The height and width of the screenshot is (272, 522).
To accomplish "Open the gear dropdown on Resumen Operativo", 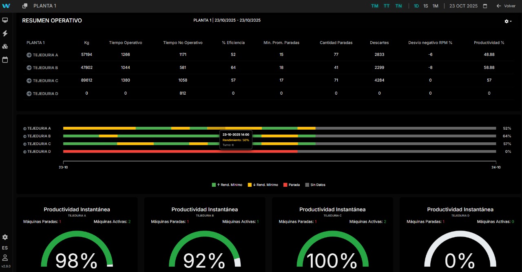I will pos(507,21).
